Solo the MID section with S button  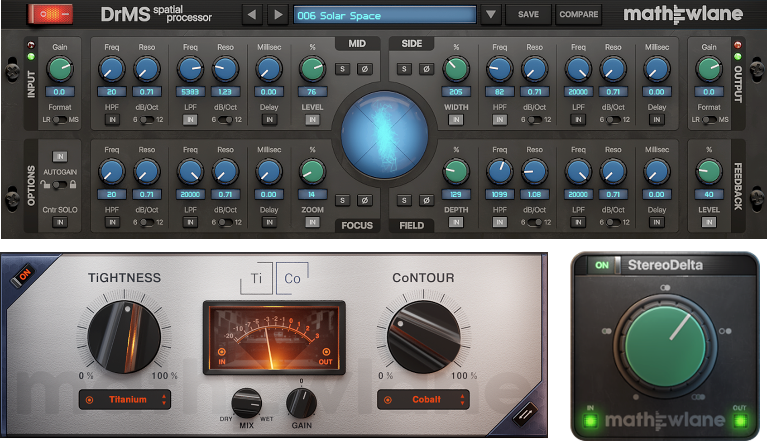pos(343,69)
